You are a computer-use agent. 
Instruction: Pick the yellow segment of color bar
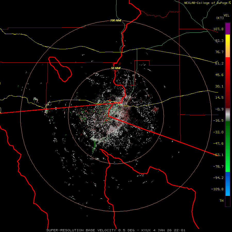click(x=228, y=46)
